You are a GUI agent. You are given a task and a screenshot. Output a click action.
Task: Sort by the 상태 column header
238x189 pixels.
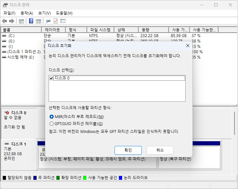click(126, 30)
